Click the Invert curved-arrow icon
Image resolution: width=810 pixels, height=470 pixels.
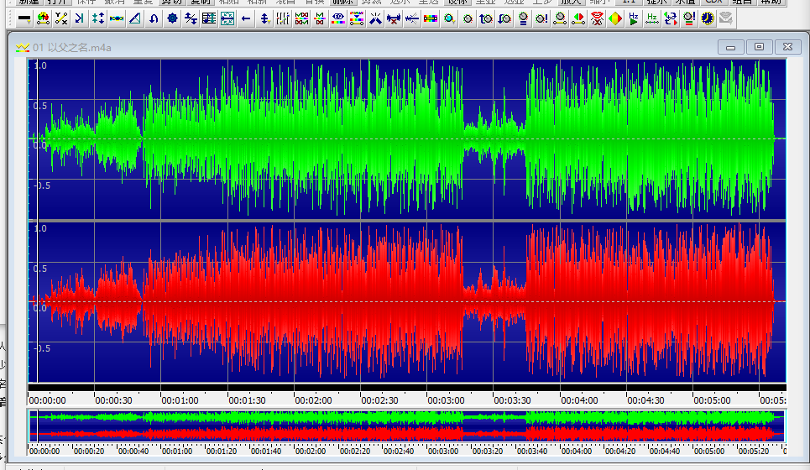(154, 18)
